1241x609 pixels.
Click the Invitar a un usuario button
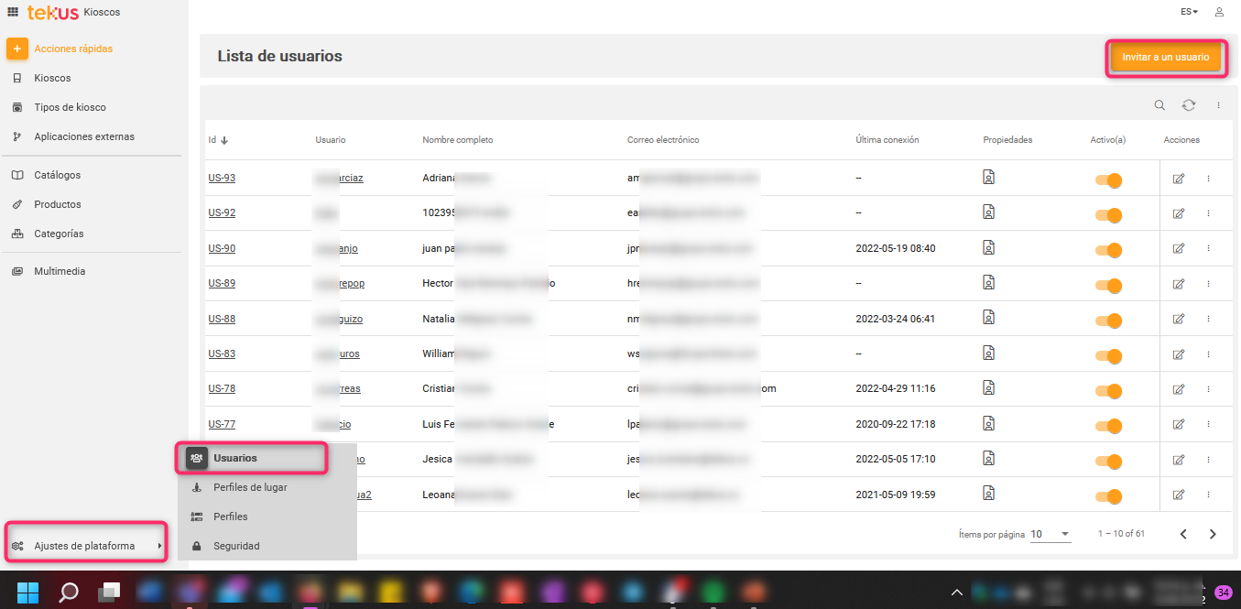pyautogui.click(x=1165, y=57)
